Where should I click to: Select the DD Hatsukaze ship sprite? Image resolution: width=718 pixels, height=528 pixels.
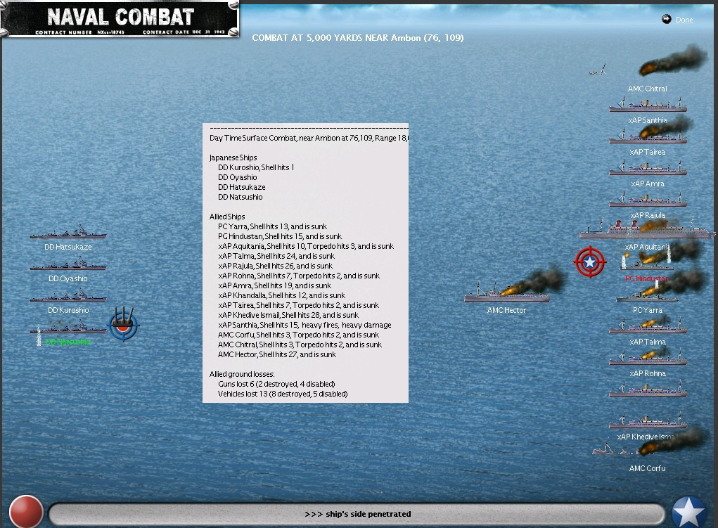[x=68, y=232]
